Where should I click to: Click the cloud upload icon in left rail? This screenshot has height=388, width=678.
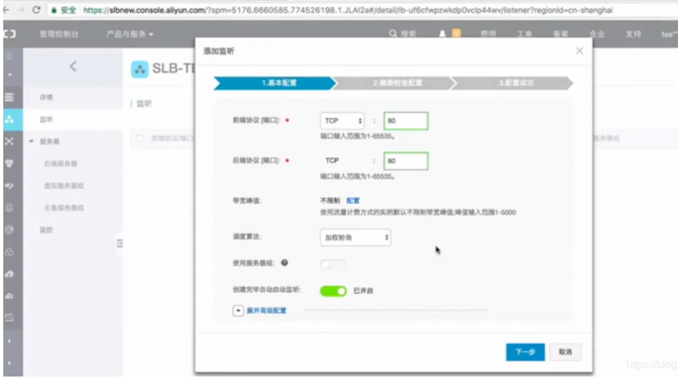(10, 274)
